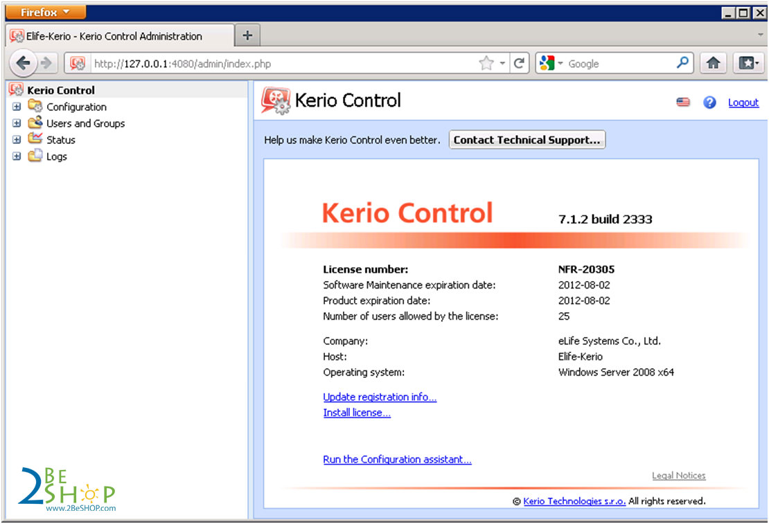Go to the Firefox Home page icon

pos(713,63)
